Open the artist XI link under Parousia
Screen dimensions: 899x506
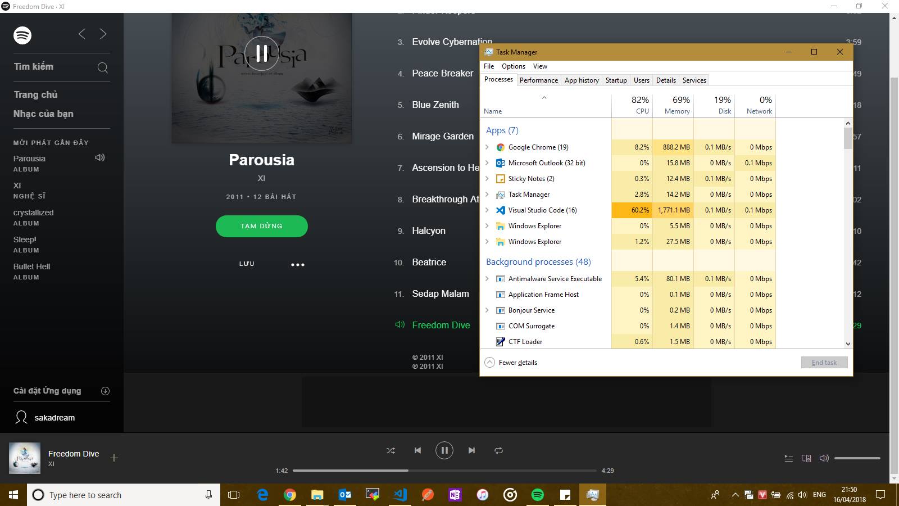pos(261,178)
